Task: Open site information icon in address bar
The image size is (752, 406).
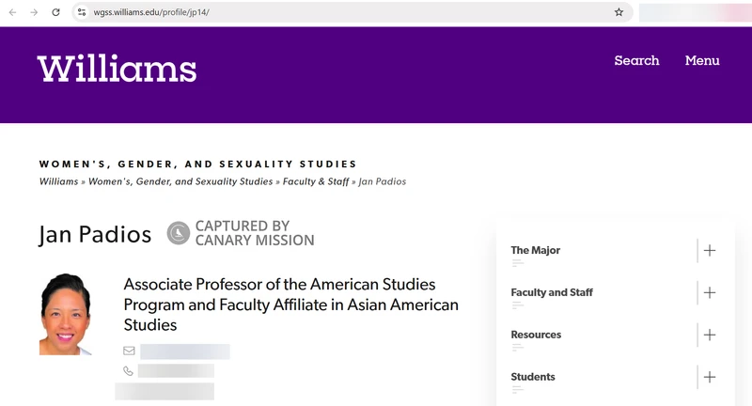Action: (82, 12)
